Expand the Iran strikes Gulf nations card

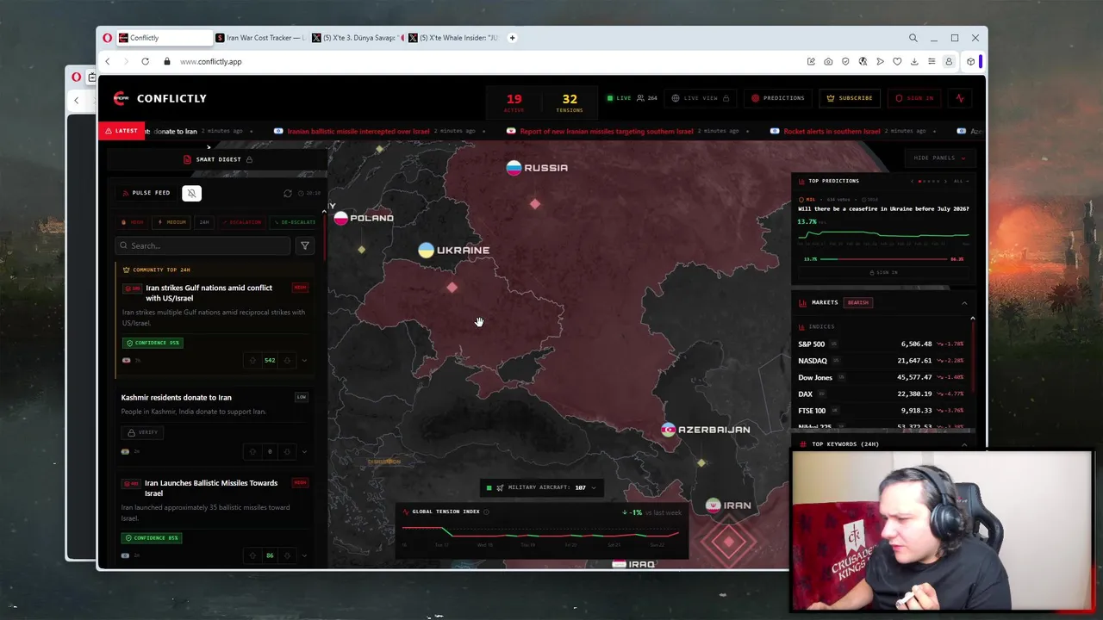(x=304, y=360)
